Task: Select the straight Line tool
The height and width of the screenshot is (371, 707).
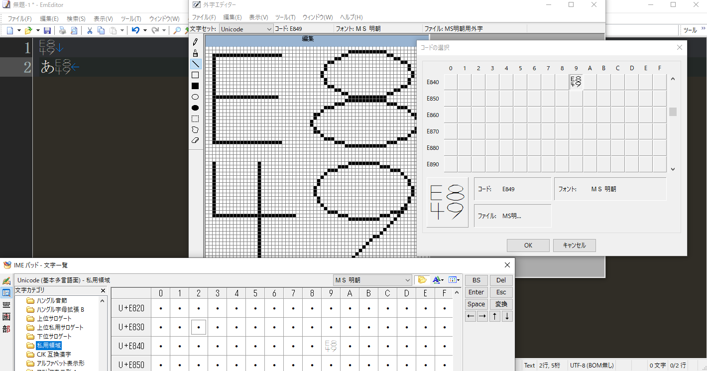Action: [195, 64]
